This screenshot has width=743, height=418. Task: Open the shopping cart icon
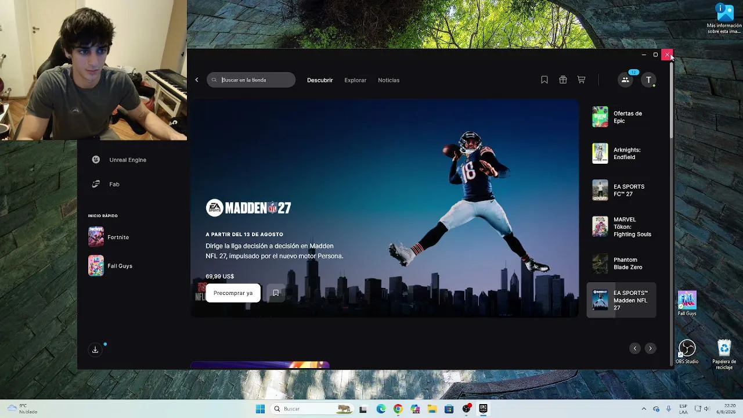[x=581, y=80]
